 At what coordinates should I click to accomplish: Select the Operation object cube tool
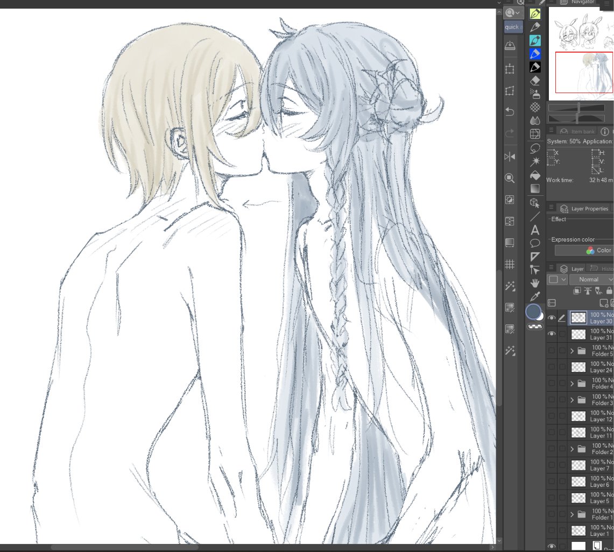click(x=535, y=203)
